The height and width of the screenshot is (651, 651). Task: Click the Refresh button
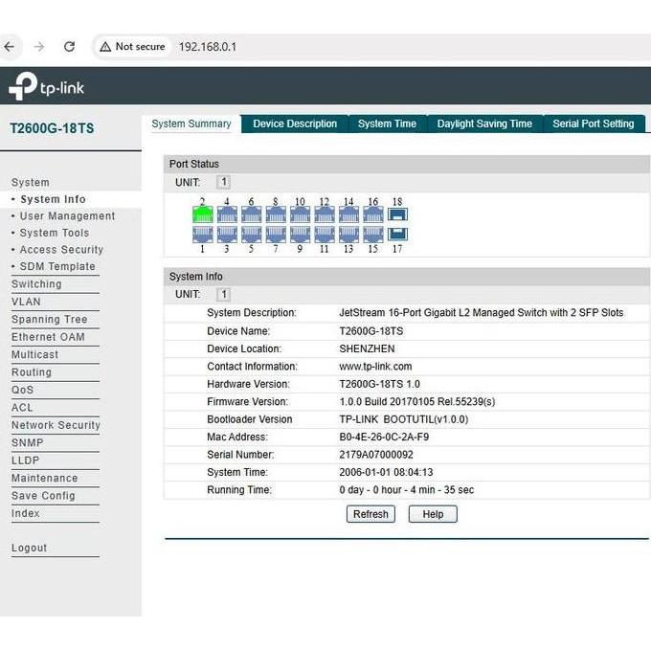(x=370, y=514)
